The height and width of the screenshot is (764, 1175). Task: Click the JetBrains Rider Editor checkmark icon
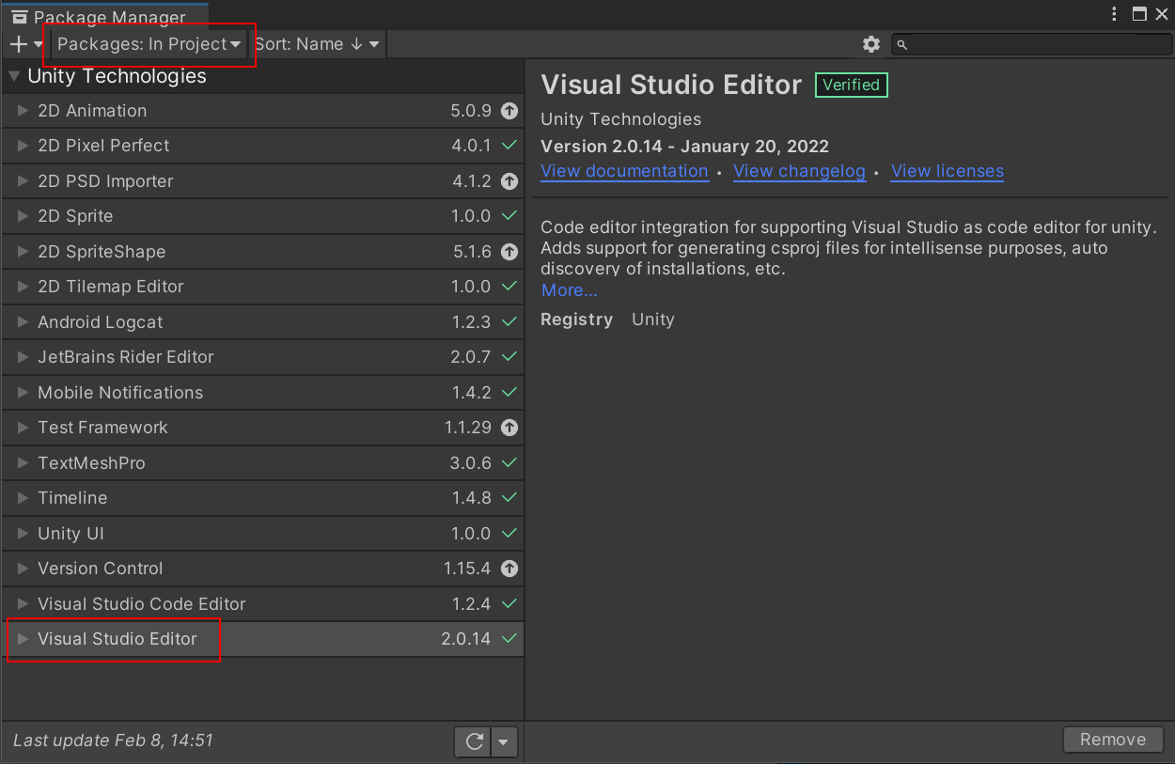coord(509,357)
